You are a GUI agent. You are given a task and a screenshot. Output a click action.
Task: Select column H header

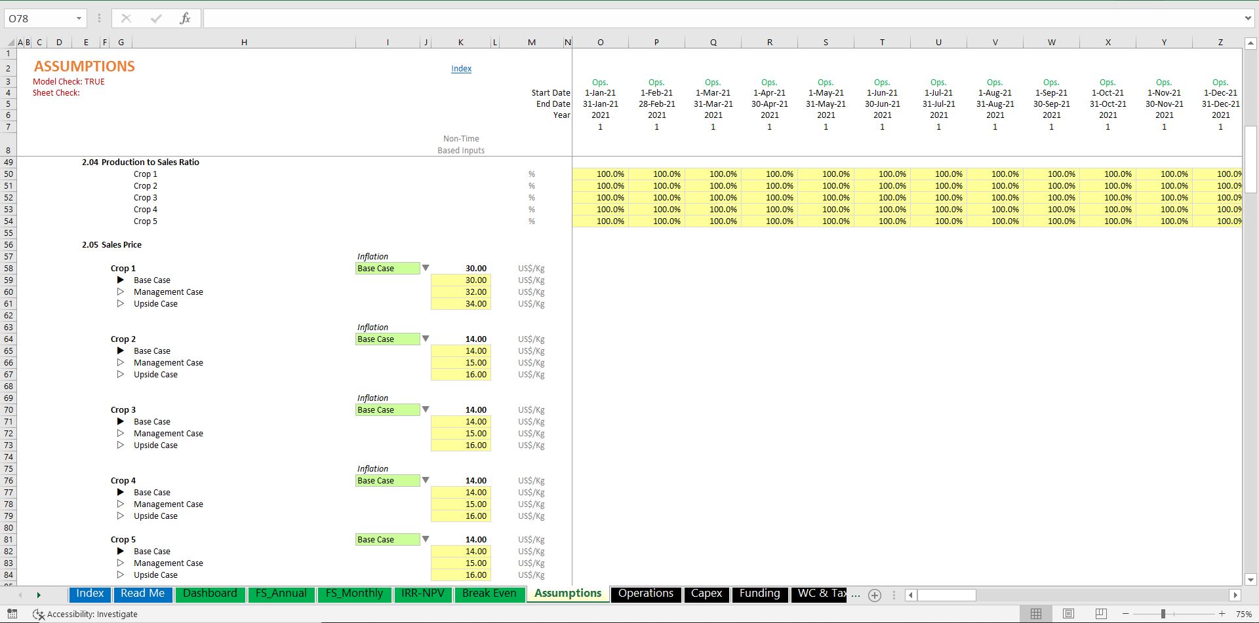244,42
